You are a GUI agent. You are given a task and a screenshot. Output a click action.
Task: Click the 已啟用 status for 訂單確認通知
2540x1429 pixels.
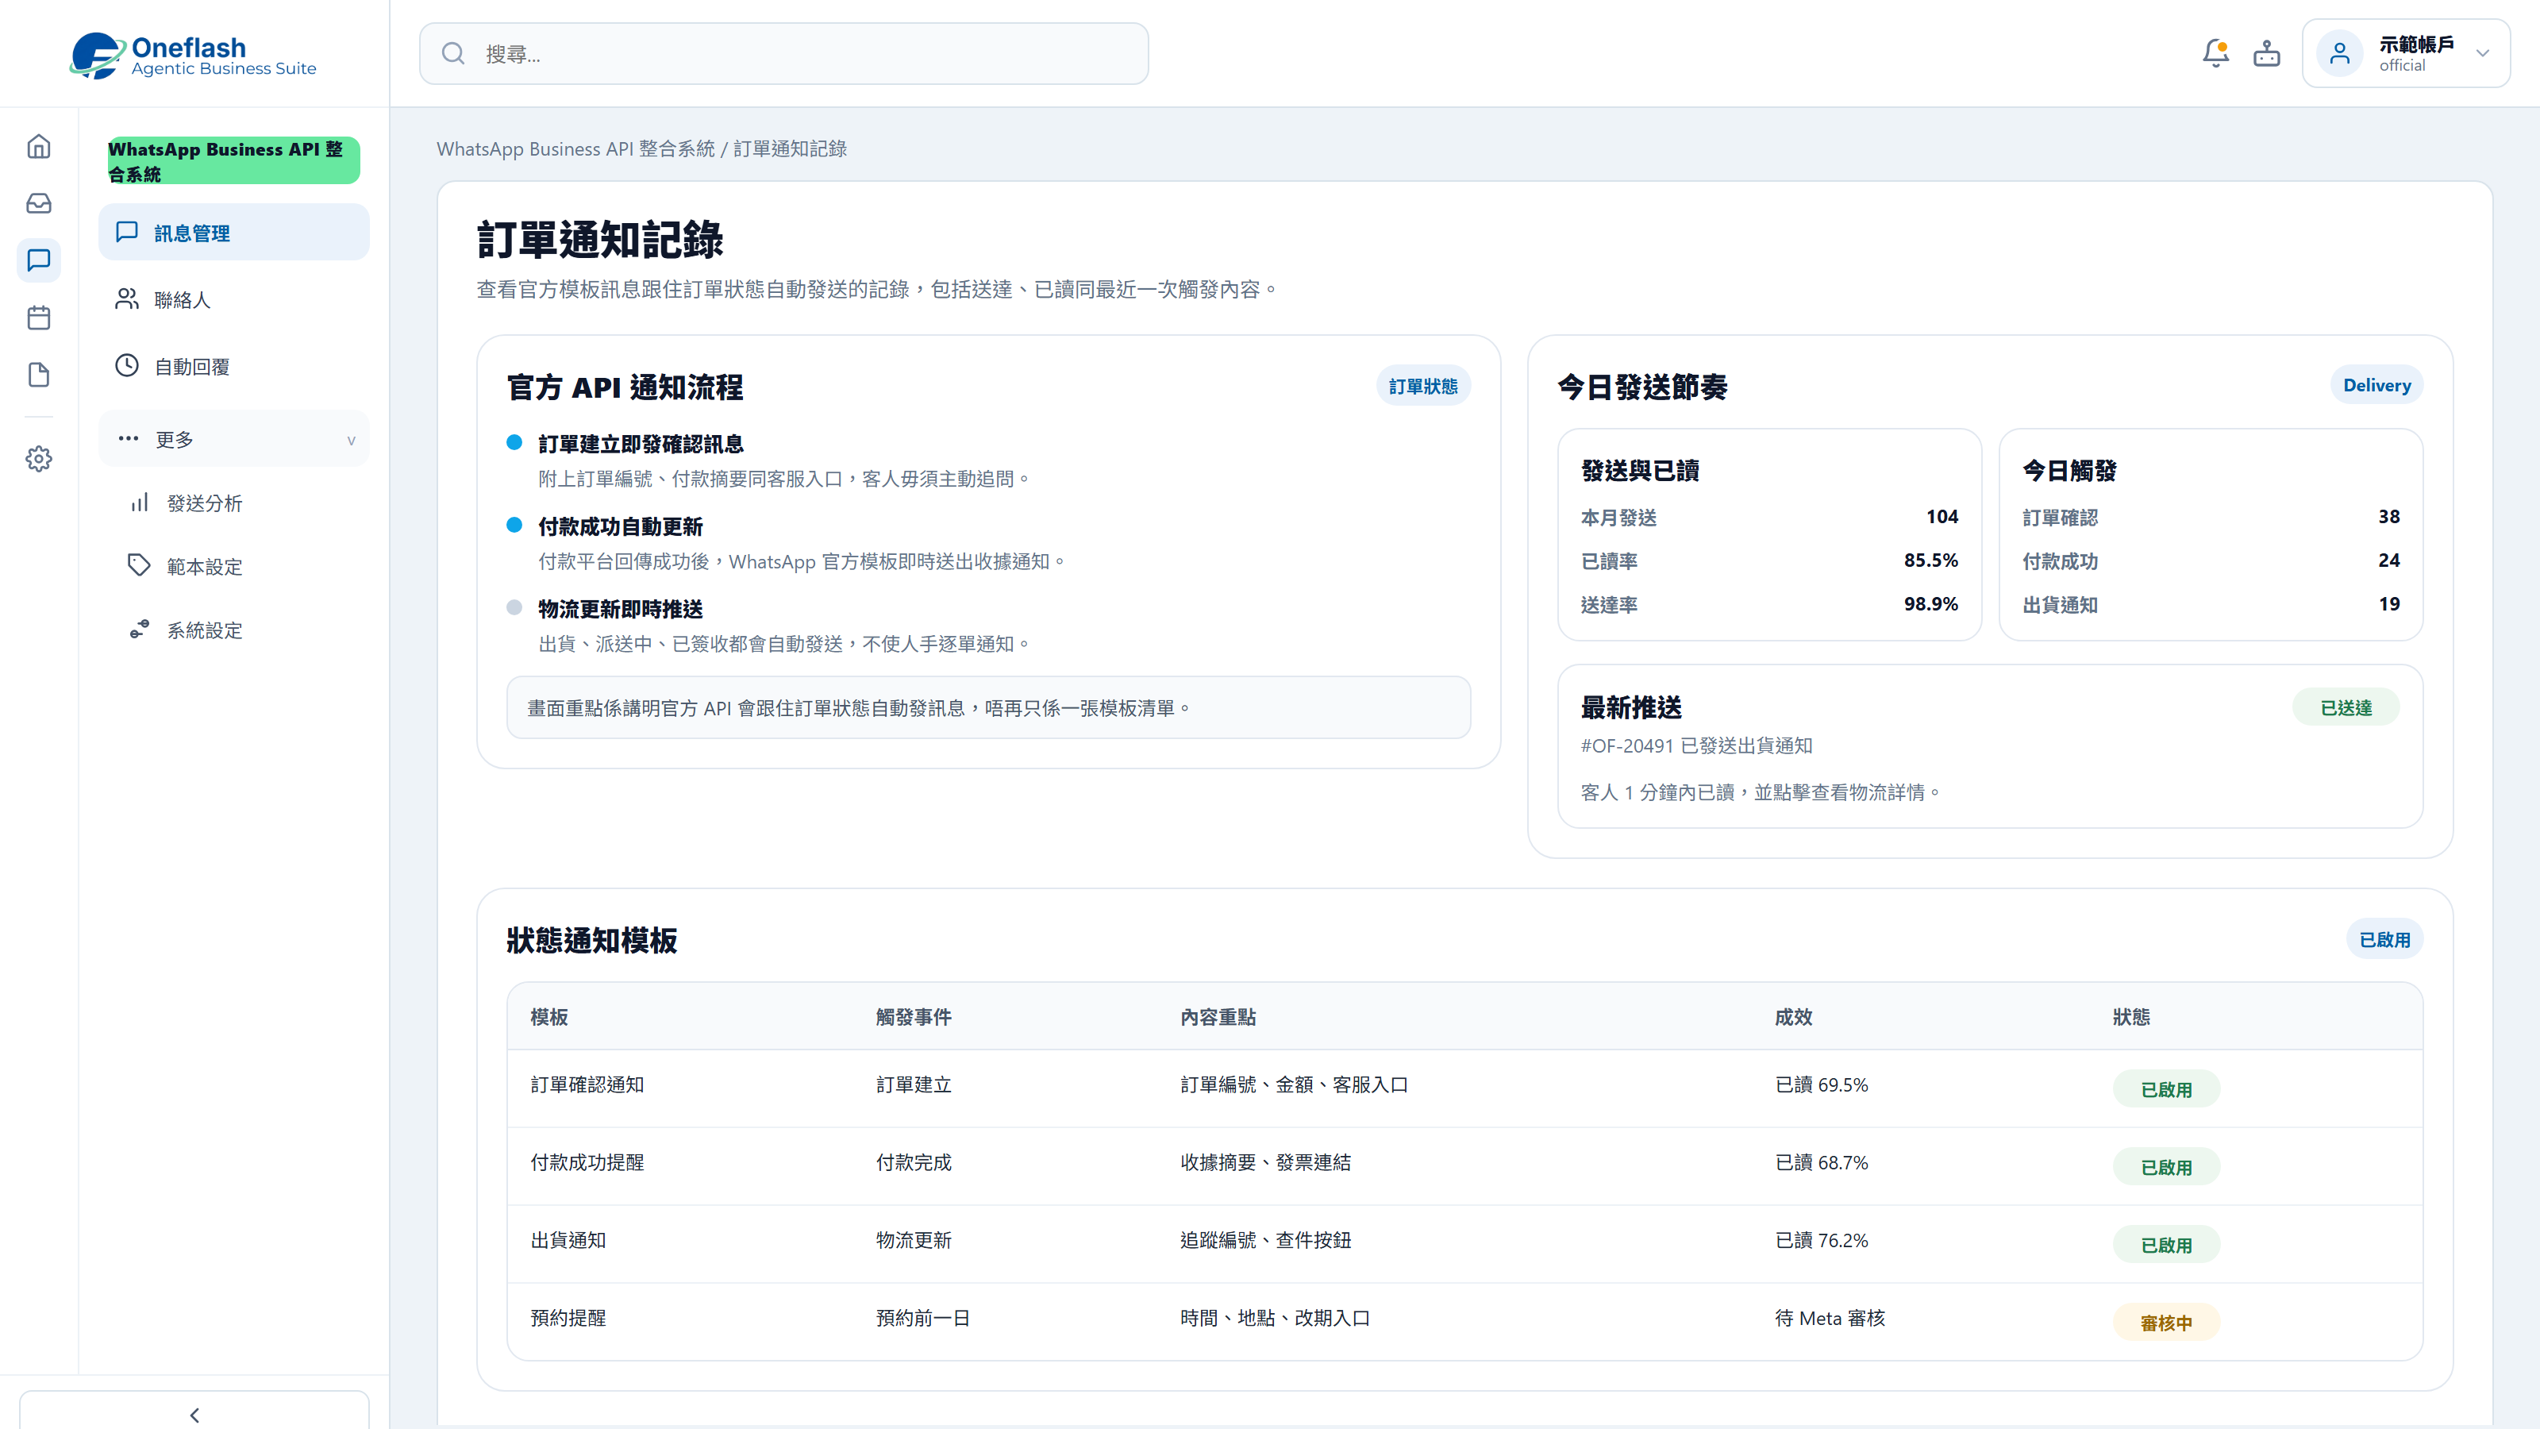(2166, 1088)
